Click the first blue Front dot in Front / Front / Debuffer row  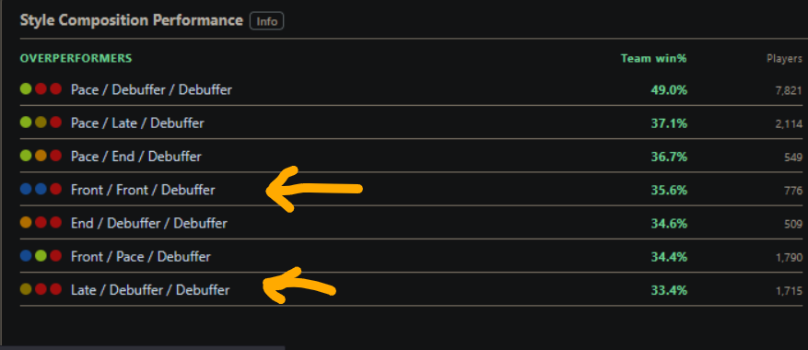(x=26, y=189)
